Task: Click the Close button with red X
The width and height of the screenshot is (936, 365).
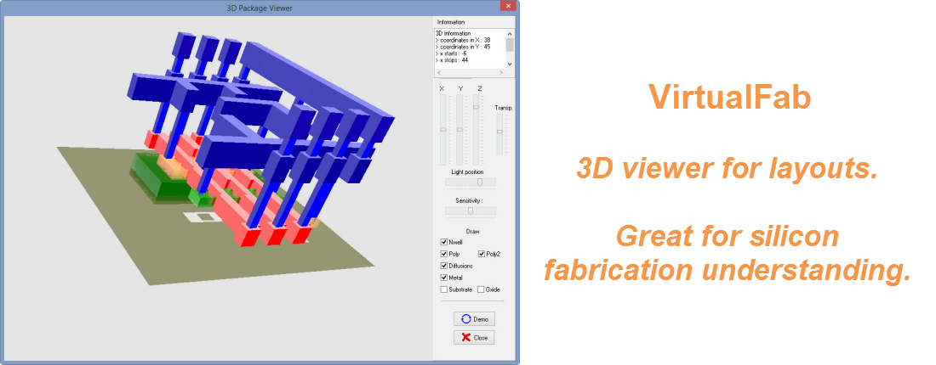Action: pyautogui.click(x=474, y=338)
